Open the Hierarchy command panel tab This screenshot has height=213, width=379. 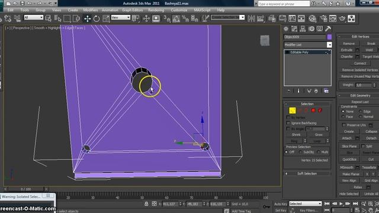303,29
